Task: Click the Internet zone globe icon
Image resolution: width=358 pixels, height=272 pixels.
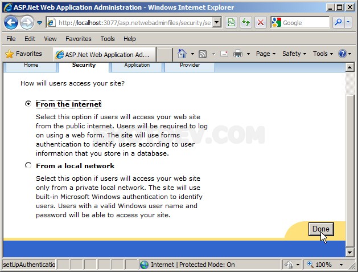Action: 144,265
